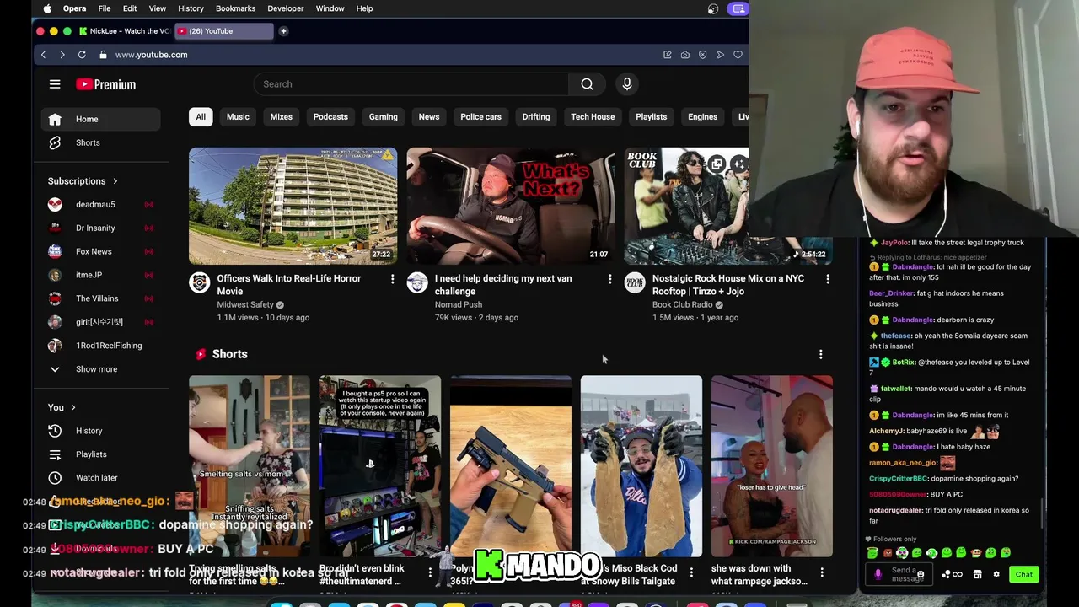The width and height of the screenshot is (1079, 607).
Task: Click the search magnifier button
Action: click(x=587, y=84)
